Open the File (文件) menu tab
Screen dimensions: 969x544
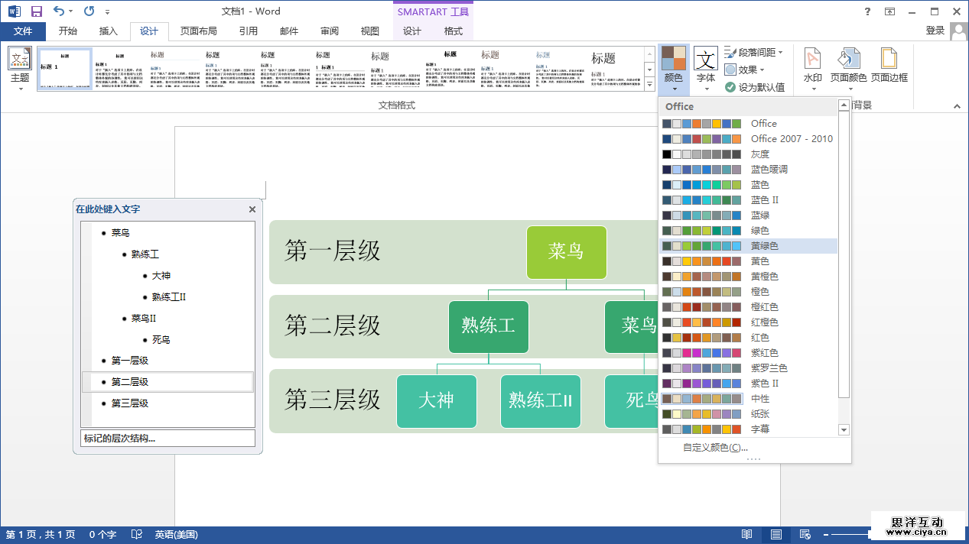point(23,31)
